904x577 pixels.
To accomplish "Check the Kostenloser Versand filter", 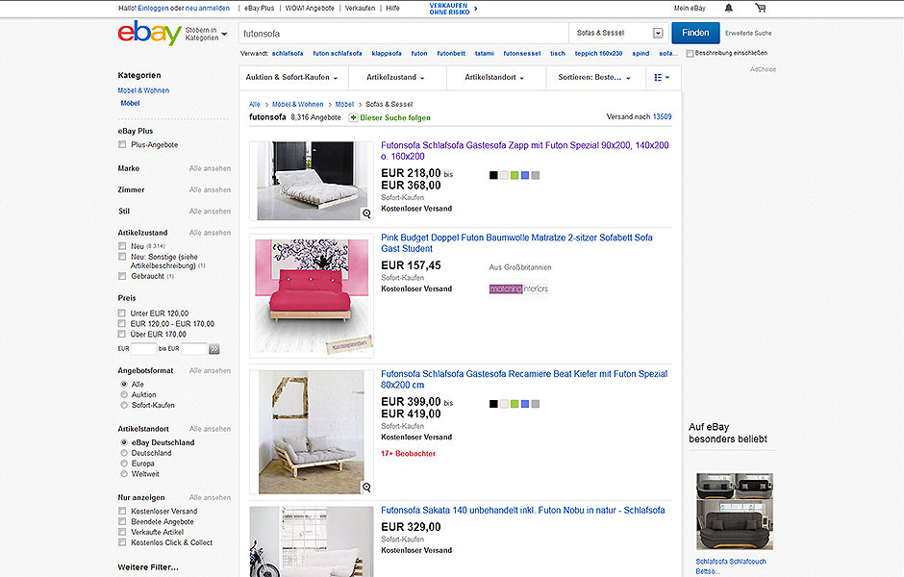I will coord(122,511).
